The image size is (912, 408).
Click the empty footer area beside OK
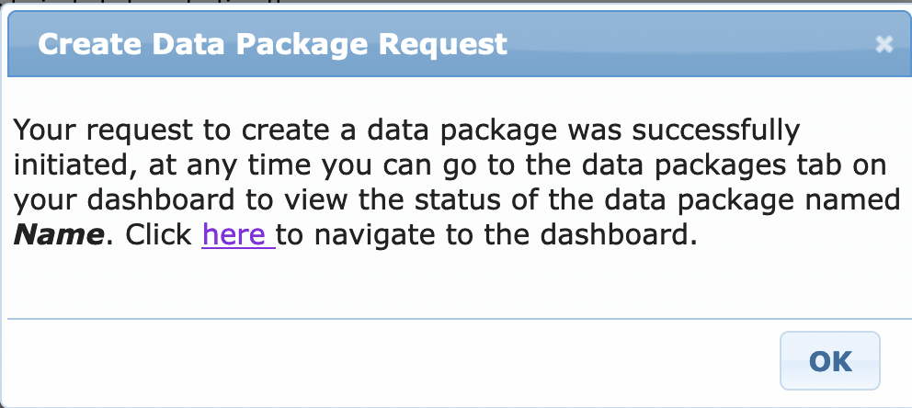pos(390,361)
